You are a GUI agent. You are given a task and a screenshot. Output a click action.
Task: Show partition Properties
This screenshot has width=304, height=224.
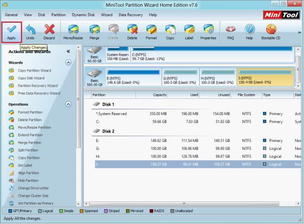tap(208, 32)
